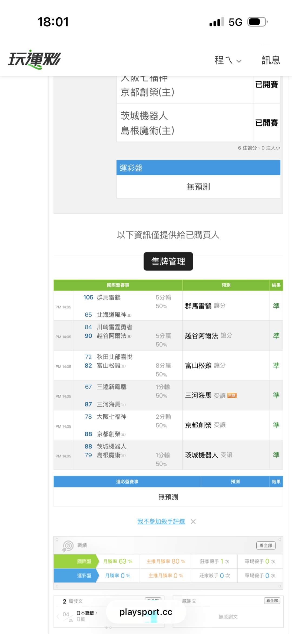Click the 準 result for 富山松雞

coord(276,366)
